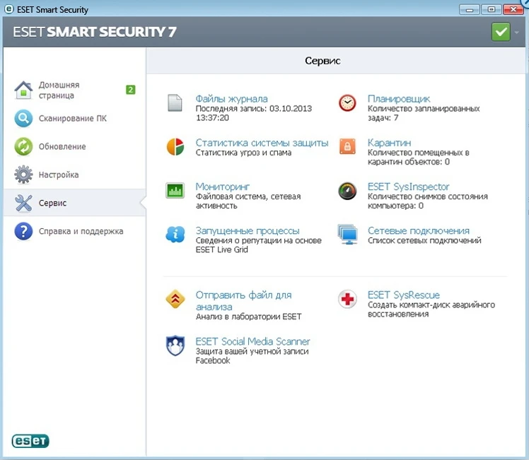Click the shield Social Media Scanner icon
Image resolution: width=529 pixels, height=460 pixels.
point(175,346)
